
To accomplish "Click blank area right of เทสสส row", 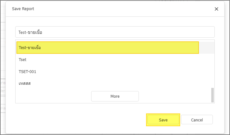I will click(x=120, y=83).
